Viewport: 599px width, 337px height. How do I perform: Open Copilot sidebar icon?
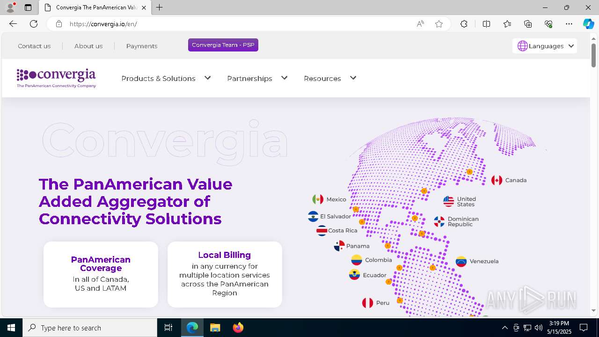pos(588,24)
